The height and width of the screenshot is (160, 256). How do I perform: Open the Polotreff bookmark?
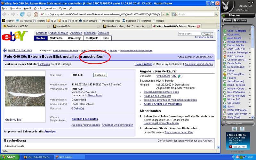click(8, 21)
